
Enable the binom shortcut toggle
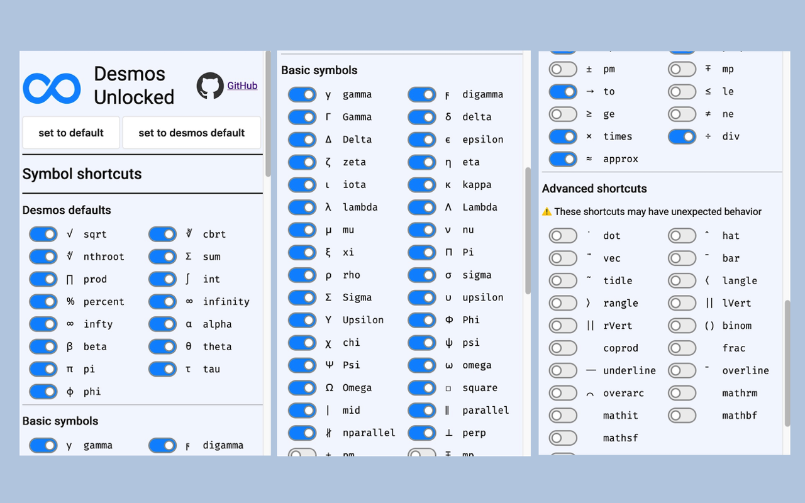tap(681, 325)
